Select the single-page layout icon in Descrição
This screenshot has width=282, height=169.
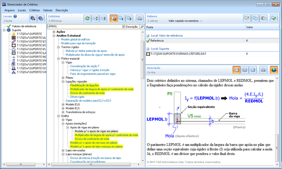pos(253,70)
